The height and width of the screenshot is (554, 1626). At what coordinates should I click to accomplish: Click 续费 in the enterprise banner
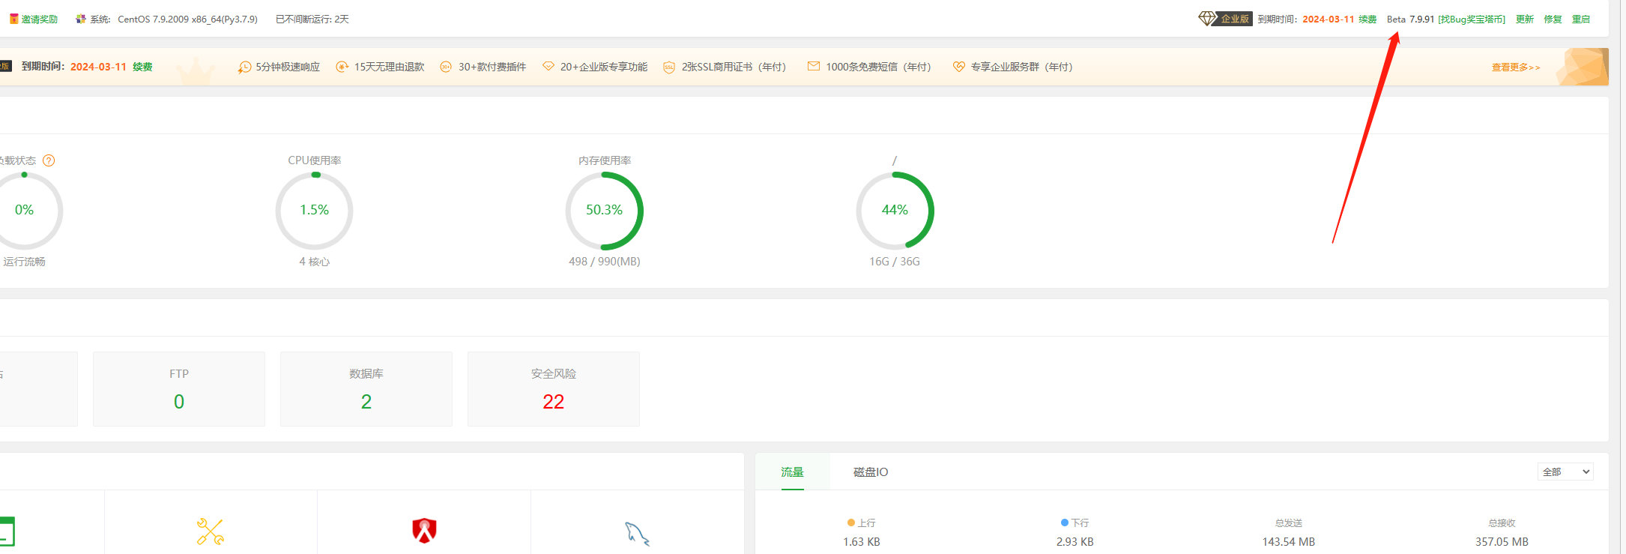[x=142, y=67]
